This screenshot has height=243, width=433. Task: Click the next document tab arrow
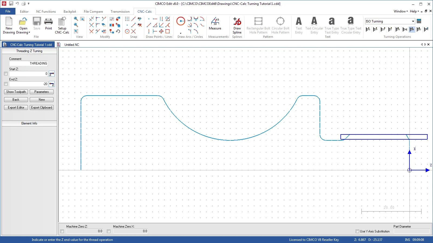pos(425,45)
